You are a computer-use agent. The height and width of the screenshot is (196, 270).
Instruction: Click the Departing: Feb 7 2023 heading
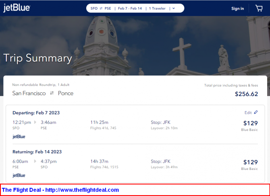tap(36, 113)
